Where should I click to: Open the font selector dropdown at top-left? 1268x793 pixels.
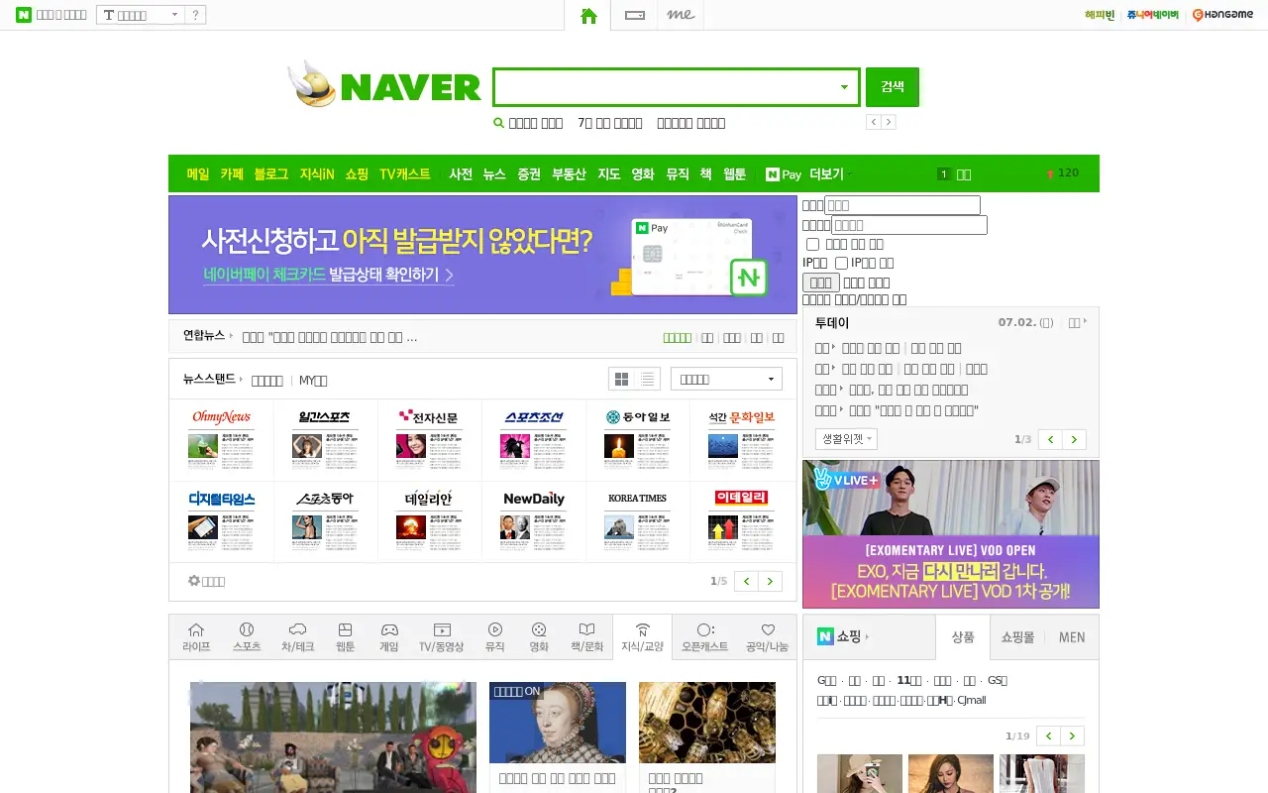[141, 15]
